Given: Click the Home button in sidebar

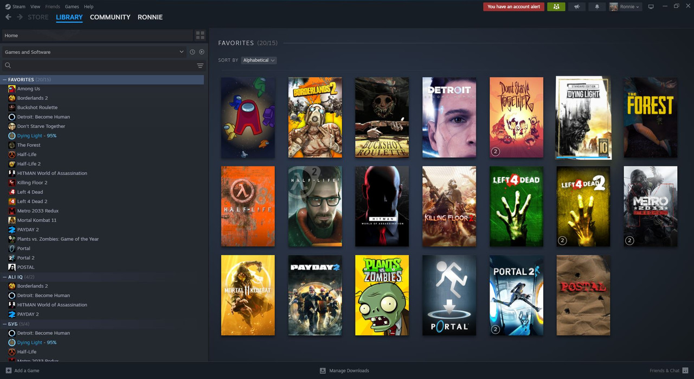Looking at the screenshot, I should (98, 35).
